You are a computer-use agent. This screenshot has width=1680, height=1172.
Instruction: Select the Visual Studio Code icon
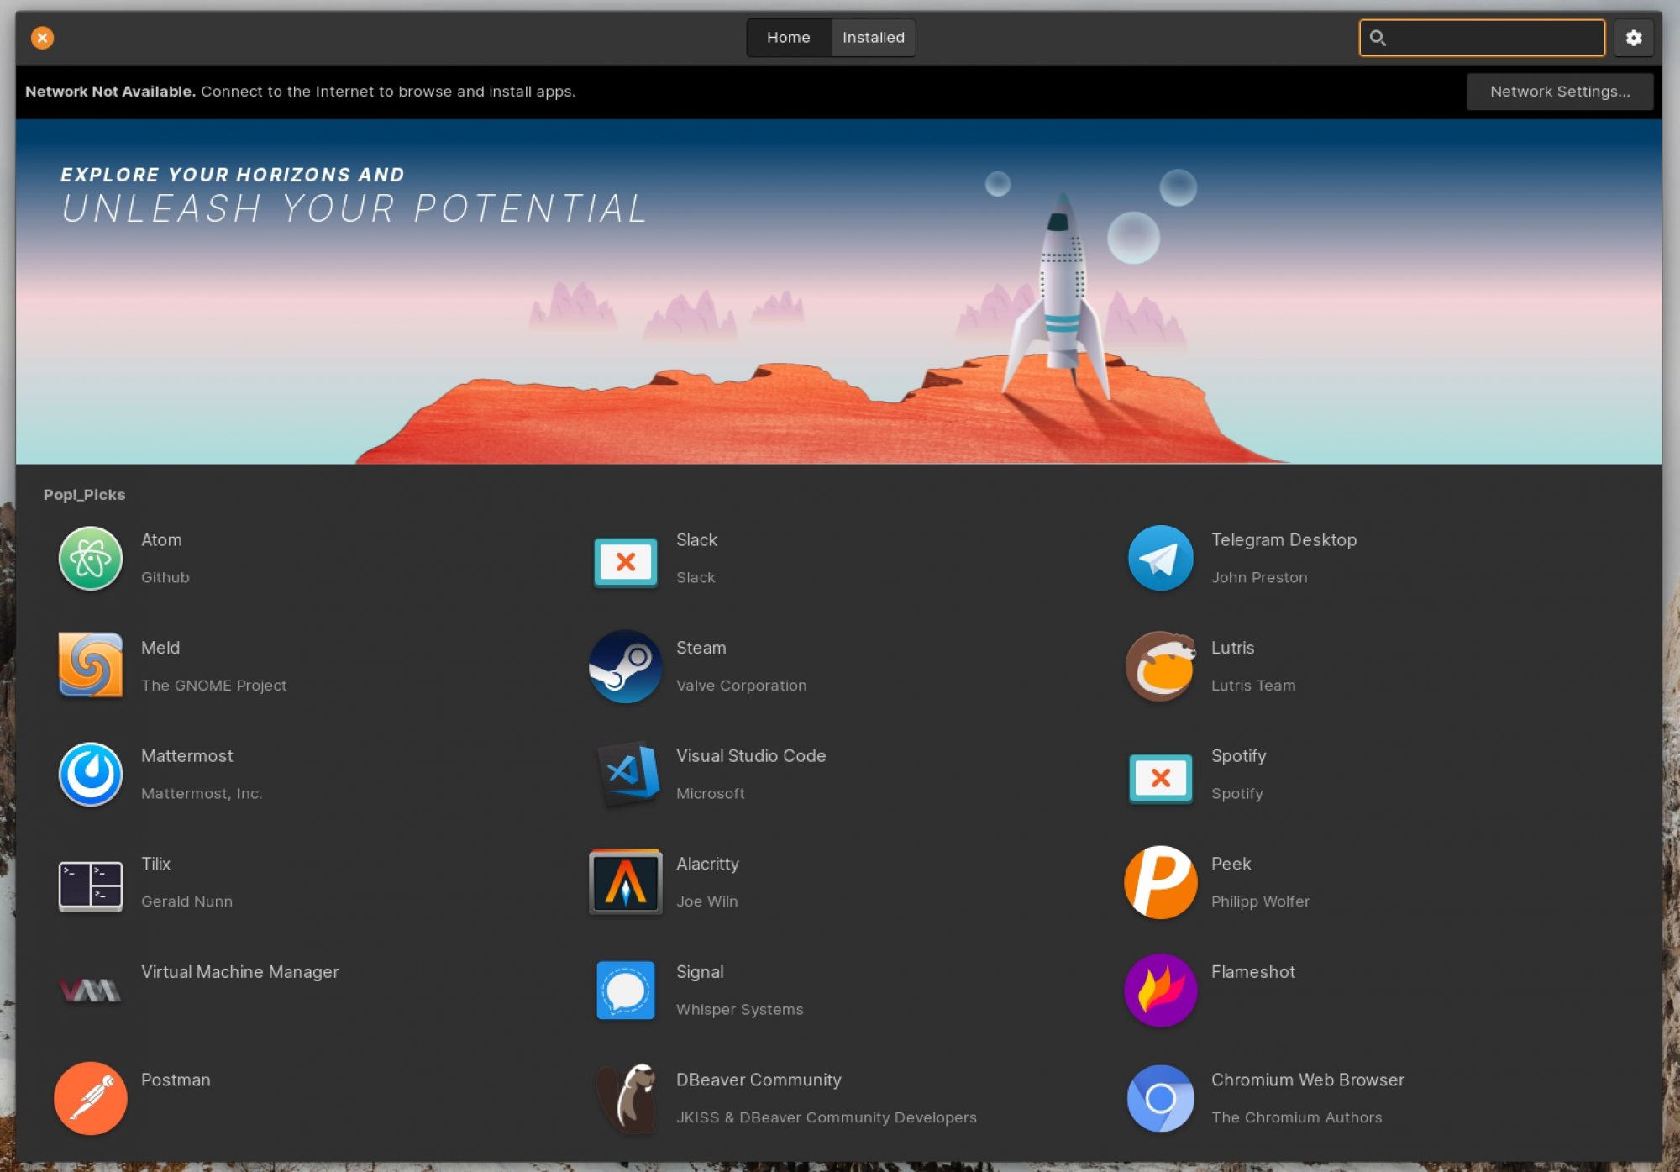point(626,772)
